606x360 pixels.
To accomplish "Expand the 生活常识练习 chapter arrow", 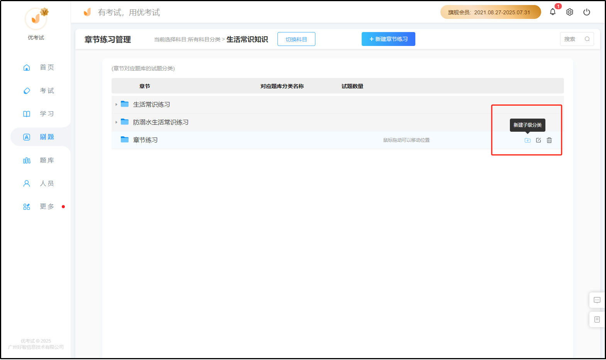I will pyautogui.click(x=116, y=104).
